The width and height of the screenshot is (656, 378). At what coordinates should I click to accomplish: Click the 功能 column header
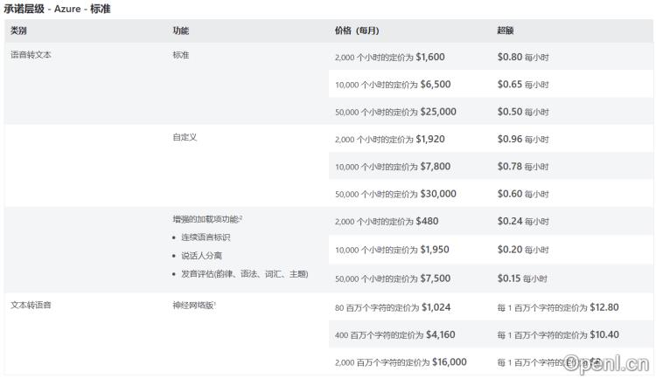181,31
